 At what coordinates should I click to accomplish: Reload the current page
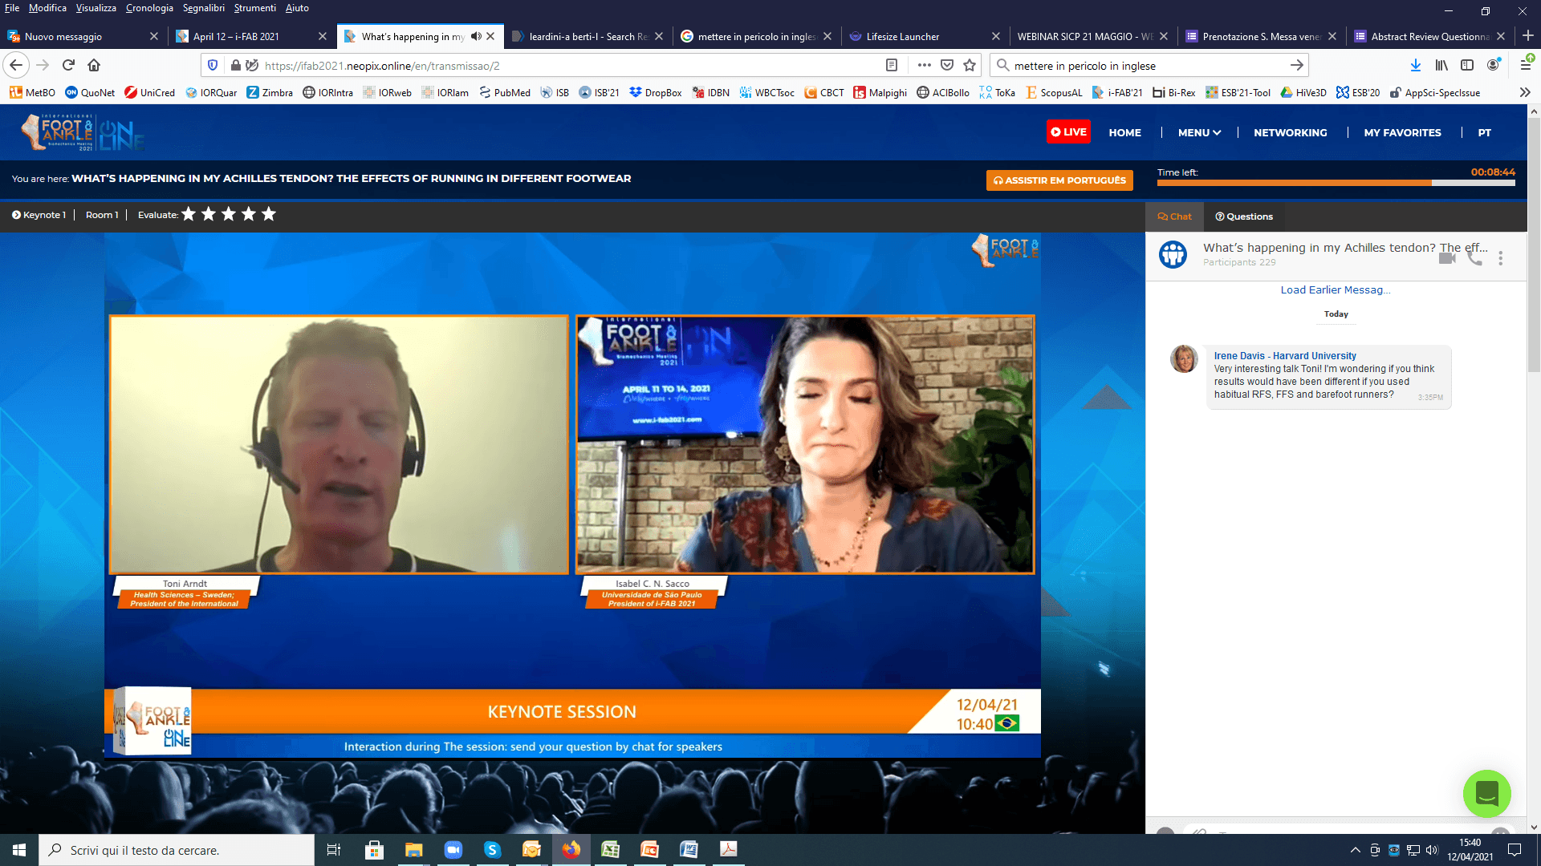tap(68, 66)
